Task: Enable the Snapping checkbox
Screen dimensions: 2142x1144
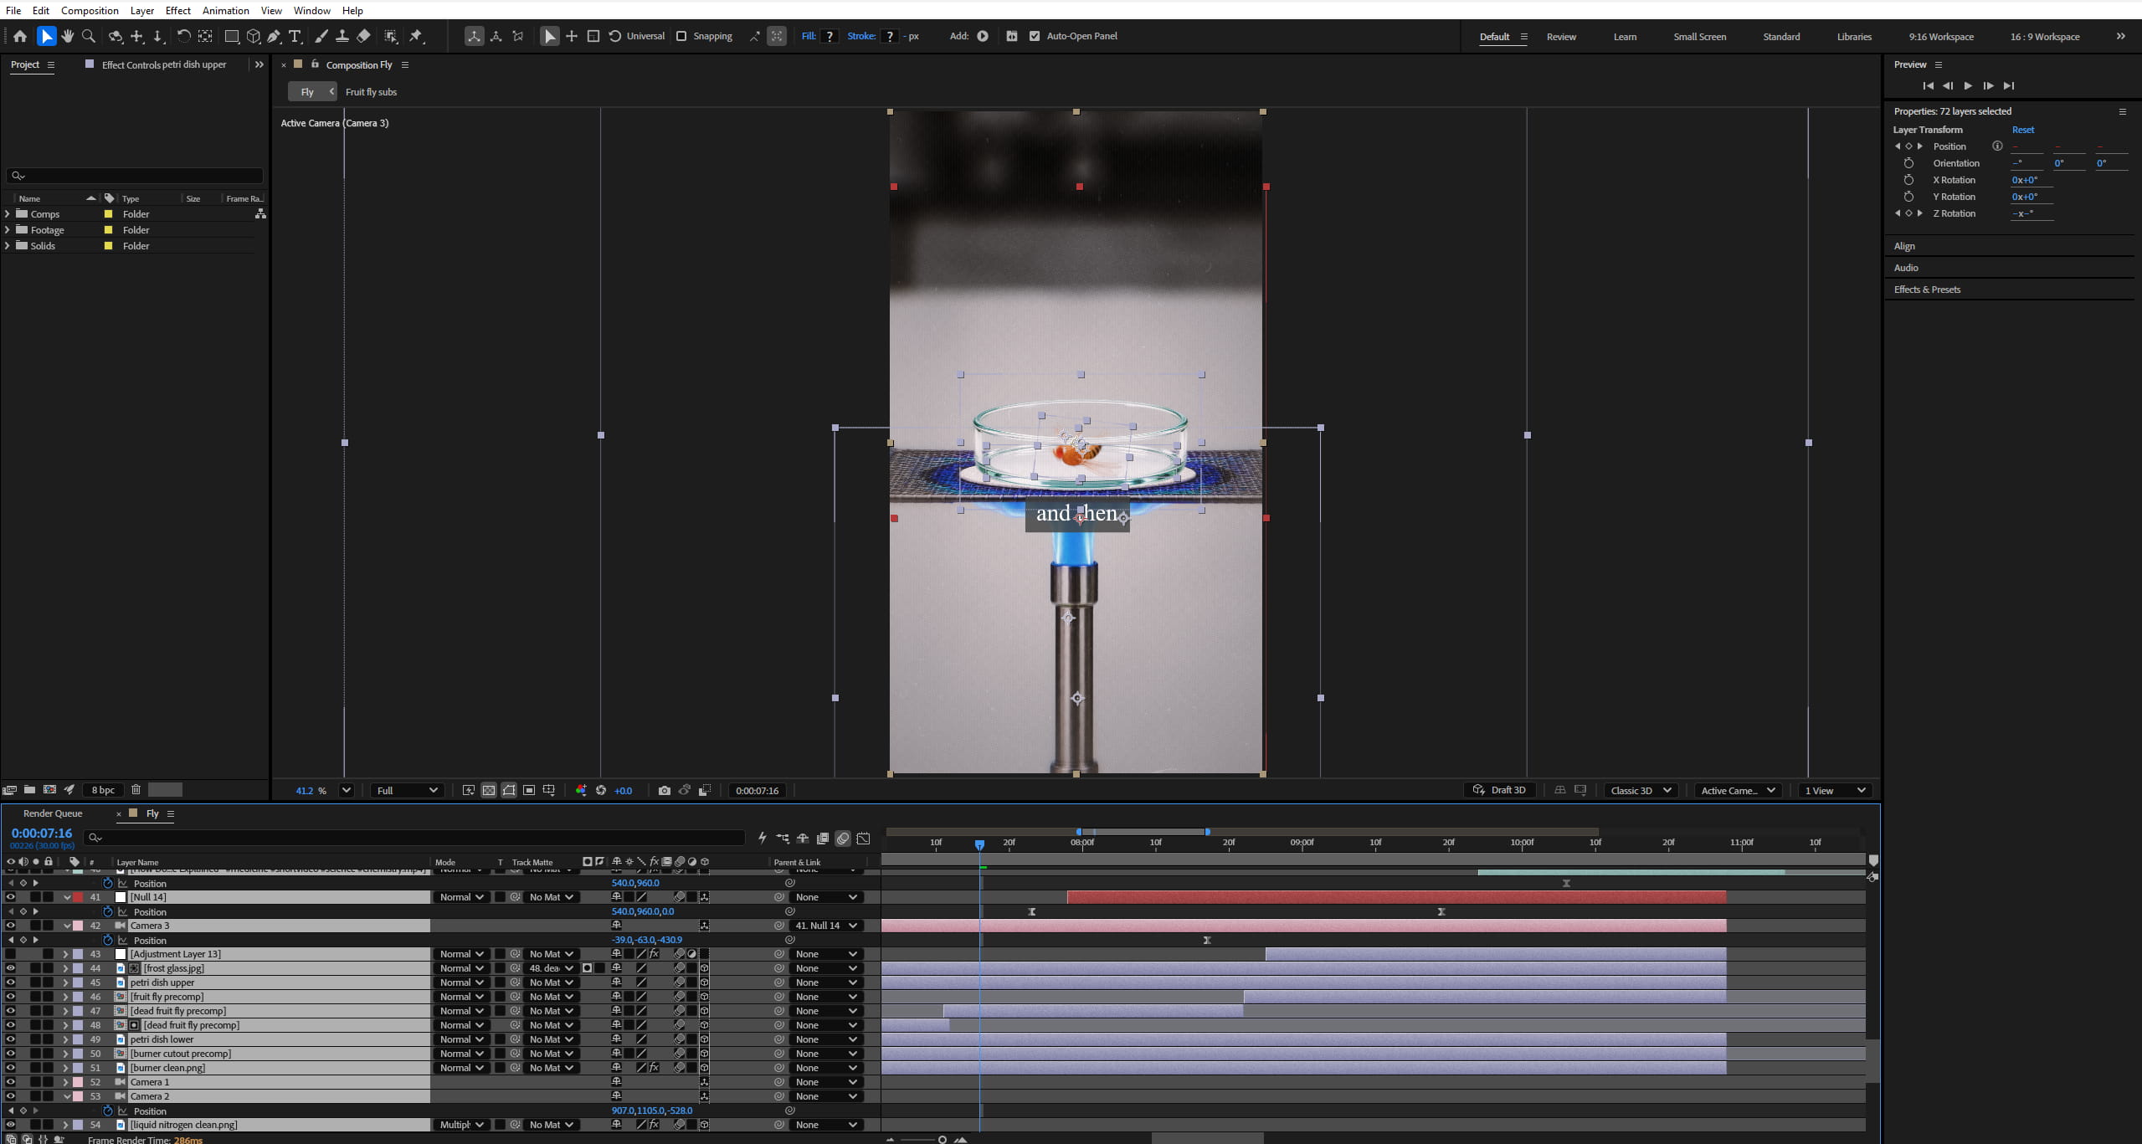Action: coord(681,36)
